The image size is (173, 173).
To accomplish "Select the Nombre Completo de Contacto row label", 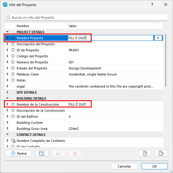I will click(41, 141).
